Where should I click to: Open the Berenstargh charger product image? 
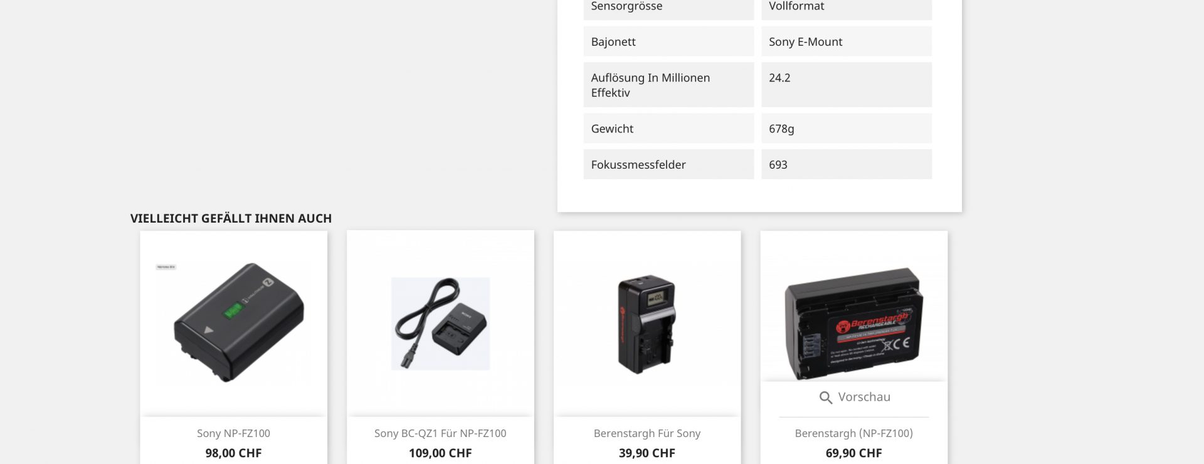point(647,324)
